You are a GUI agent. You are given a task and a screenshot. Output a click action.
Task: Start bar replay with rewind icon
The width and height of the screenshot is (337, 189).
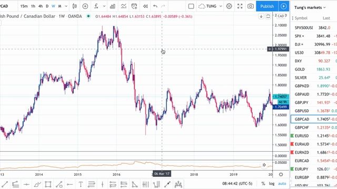pyautogui.click(x=145, y=6)
